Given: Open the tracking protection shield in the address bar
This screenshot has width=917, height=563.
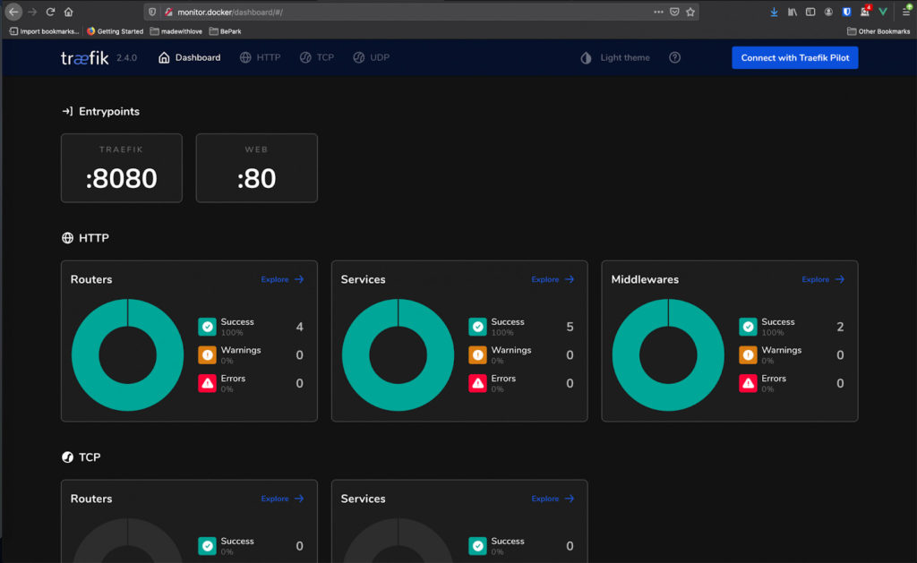Looking at the screenshot, I should [x=152, y=12].
